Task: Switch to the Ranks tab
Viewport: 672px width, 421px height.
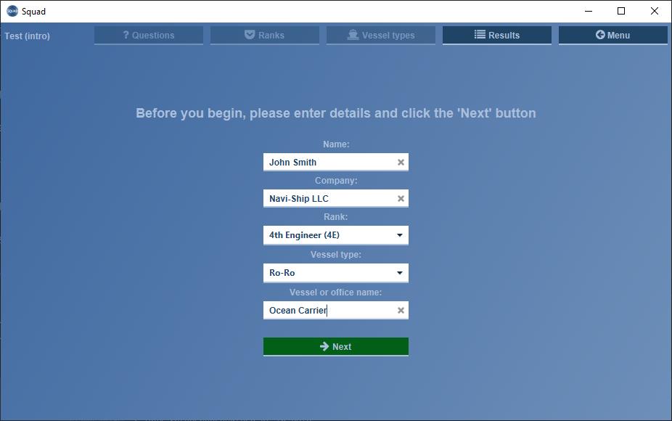Action: (264, 35)
